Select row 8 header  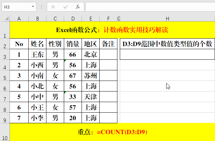point(5,107)
